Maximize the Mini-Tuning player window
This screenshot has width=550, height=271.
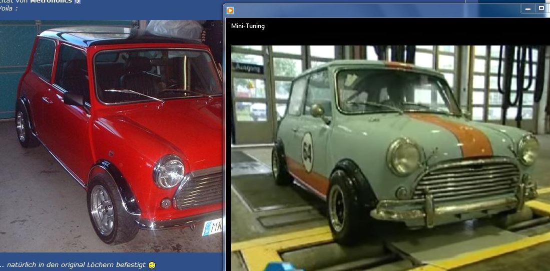point(541,8)
